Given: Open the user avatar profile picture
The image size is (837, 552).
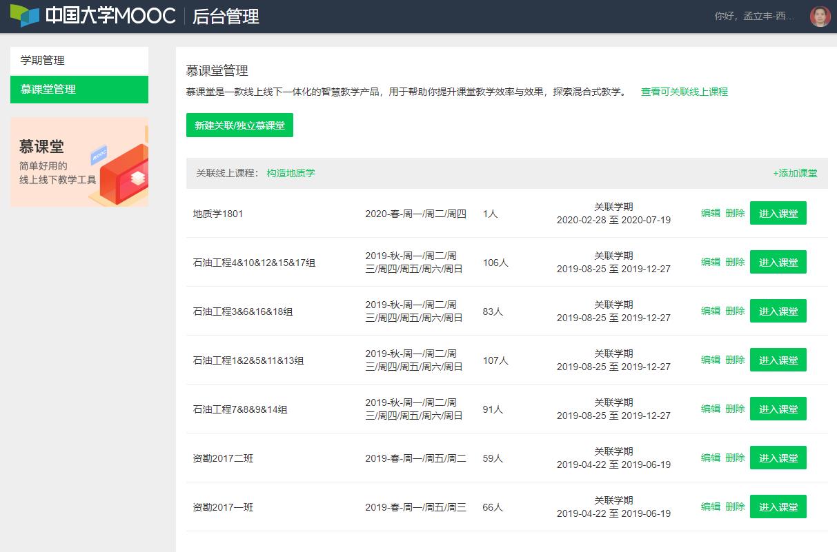Looking at the screenshot, I should (x=820, y=17).
